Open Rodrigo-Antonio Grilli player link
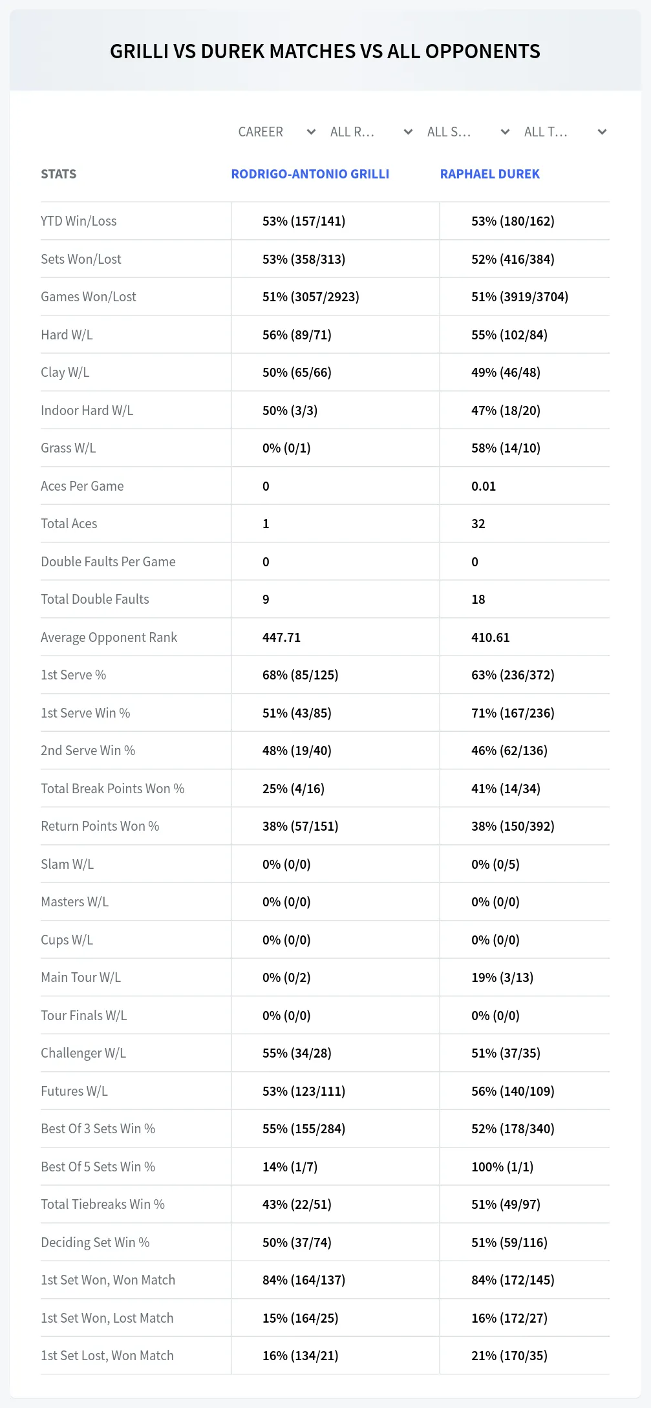 [310, 174]
